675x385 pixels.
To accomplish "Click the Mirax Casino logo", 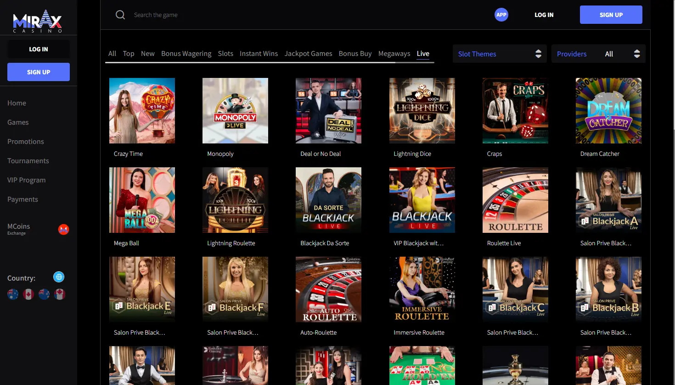I will click(x=38, y=21).
